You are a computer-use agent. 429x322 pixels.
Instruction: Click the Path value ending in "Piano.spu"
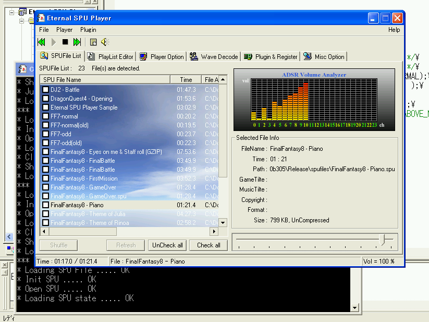(332, 169)
